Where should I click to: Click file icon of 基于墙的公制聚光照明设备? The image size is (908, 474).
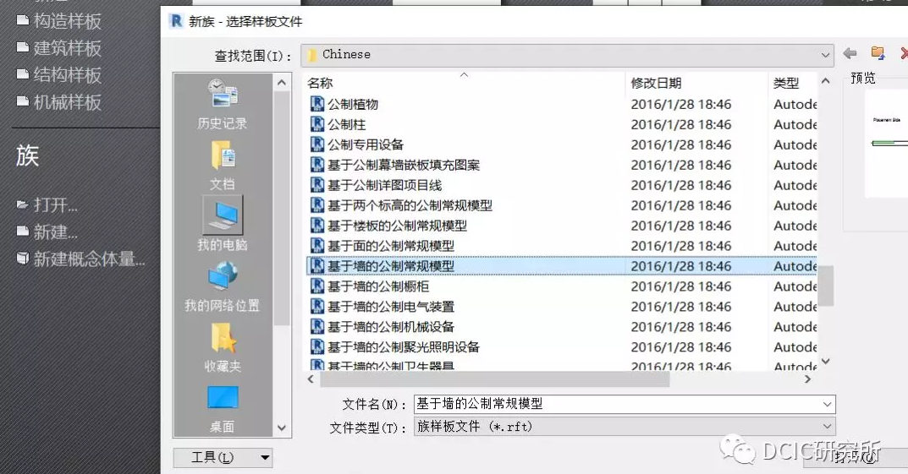(317, 346)
